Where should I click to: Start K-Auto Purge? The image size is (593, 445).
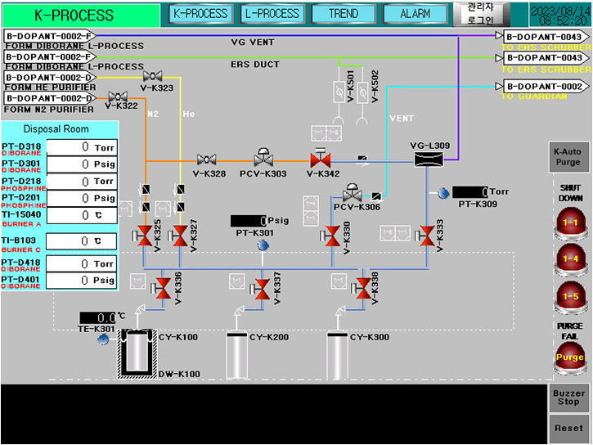point(568,157)
